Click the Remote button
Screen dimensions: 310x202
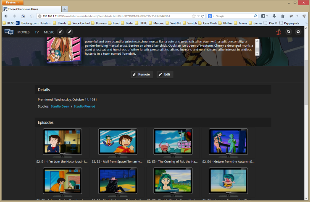142,74
